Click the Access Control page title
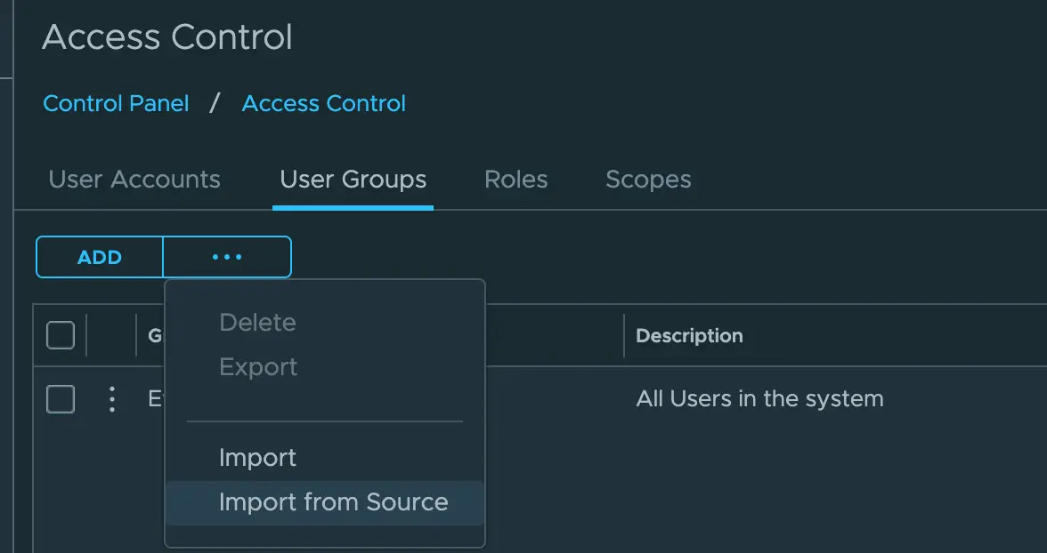Viewport: 1047px width, 553px height. coord(167,36)
